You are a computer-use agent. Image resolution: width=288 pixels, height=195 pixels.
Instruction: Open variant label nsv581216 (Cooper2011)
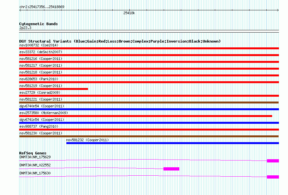coord(41,59)
